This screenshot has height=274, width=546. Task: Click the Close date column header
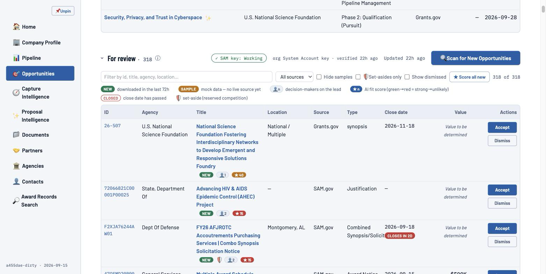[x=396, y=112]
